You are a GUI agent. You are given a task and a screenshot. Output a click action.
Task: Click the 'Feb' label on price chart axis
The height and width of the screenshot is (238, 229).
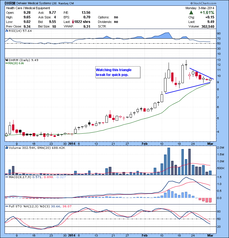(145, 144)
